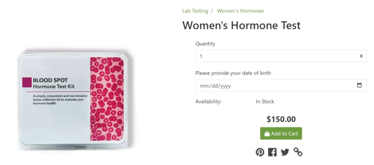Viewport: 374px width, 165px height.
Task: Share product on Pinterest
Action: (260, 152)
